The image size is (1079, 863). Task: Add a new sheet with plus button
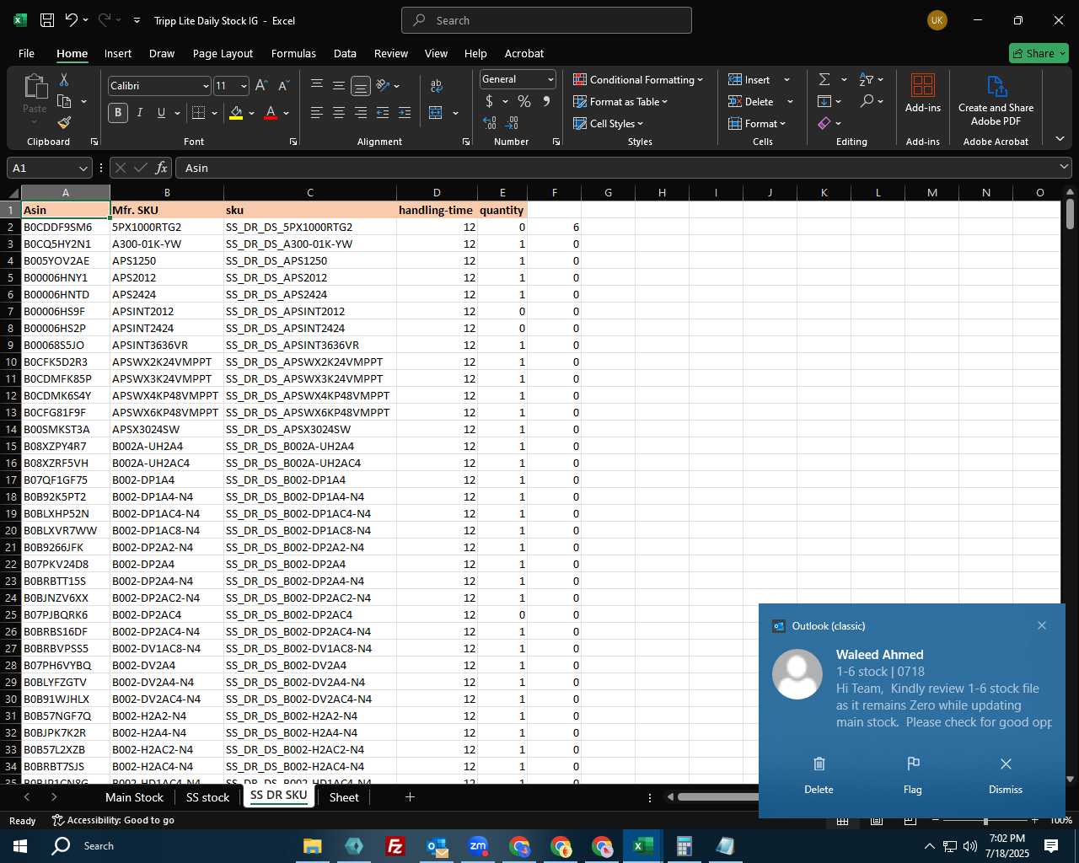tap(410, 797)
